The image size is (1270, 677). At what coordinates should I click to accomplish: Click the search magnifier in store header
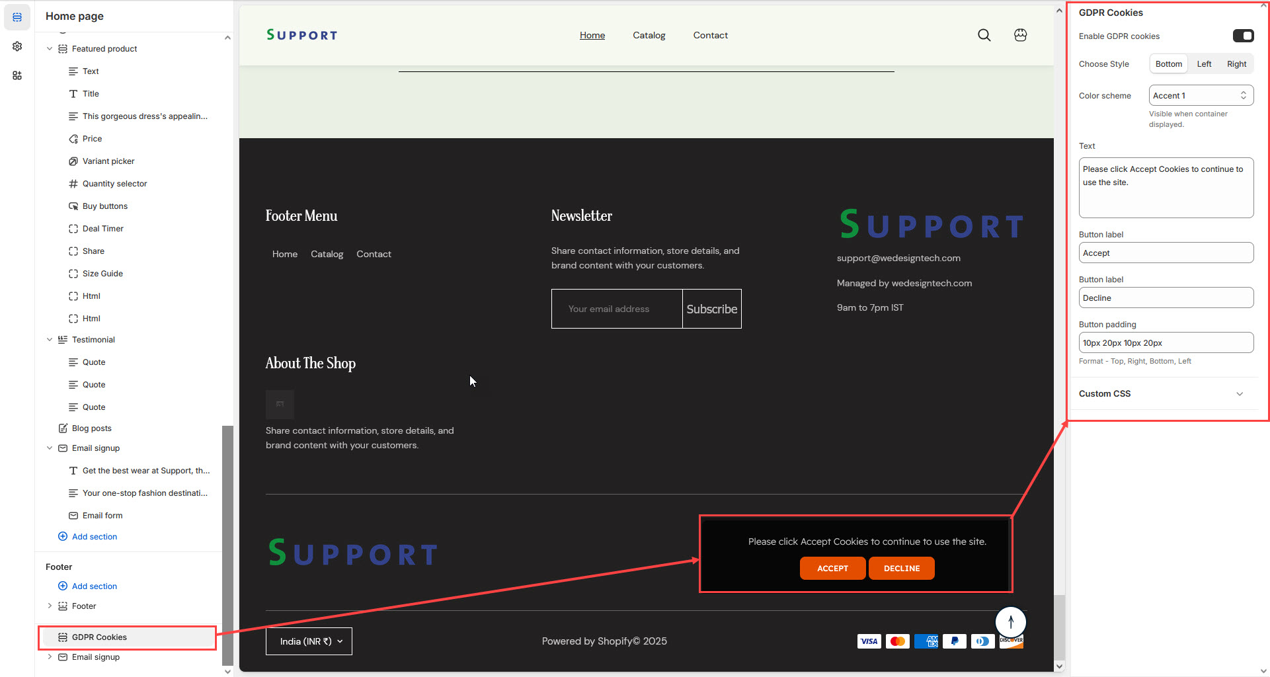(984, 35)
